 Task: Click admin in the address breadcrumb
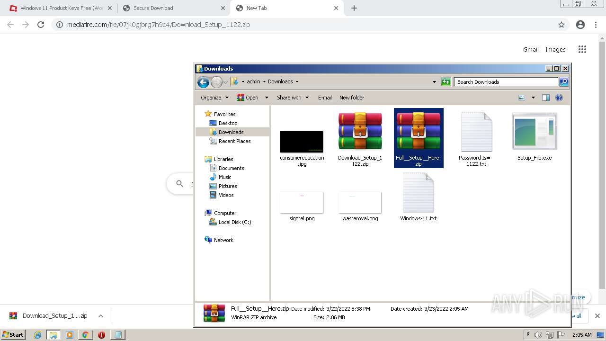(x=253, y=81)
